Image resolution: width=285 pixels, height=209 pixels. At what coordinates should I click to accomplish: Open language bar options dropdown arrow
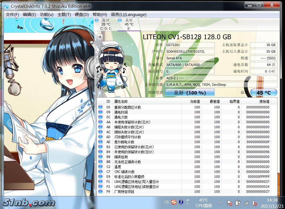pos(188,204)
